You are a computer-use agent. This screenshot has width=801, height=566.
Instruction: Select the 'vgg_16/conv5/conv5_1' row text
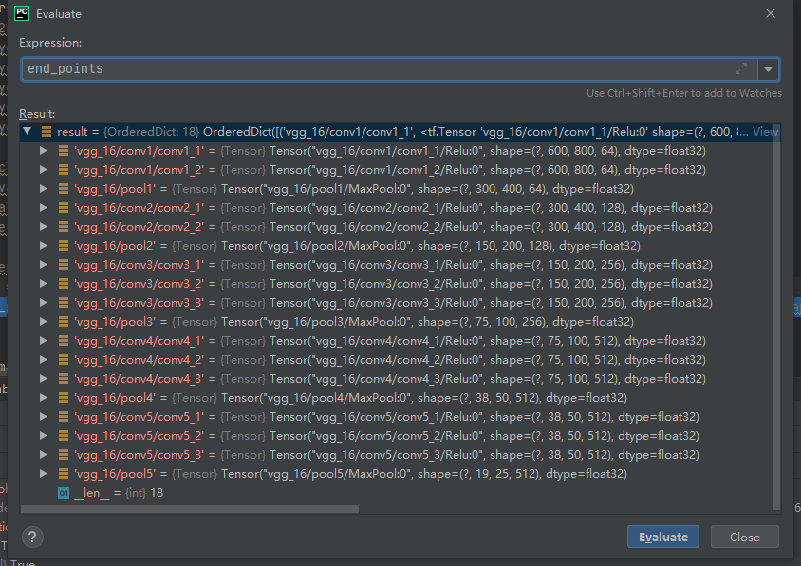tap(386, 416)
